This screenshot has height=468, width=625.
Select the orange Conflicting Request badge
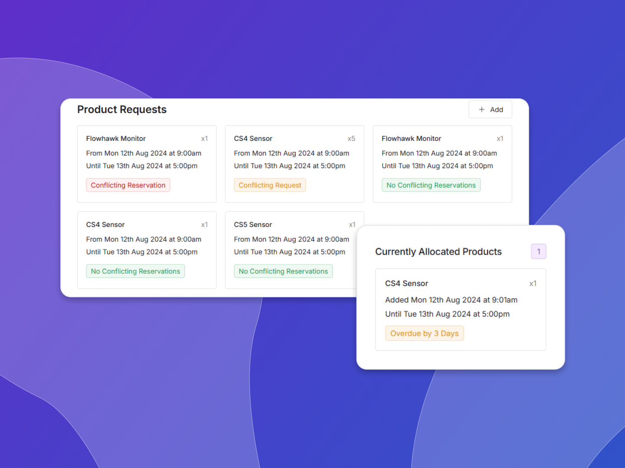[x=270, y=185]
